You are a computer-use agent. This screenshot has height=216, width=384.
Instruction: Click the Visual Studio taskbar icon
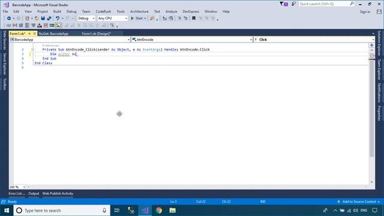coord(145,211)
